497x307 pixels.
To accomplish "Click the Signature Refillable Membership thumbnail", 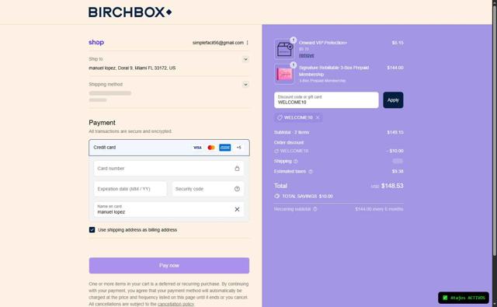I will (x=284, y=74).
